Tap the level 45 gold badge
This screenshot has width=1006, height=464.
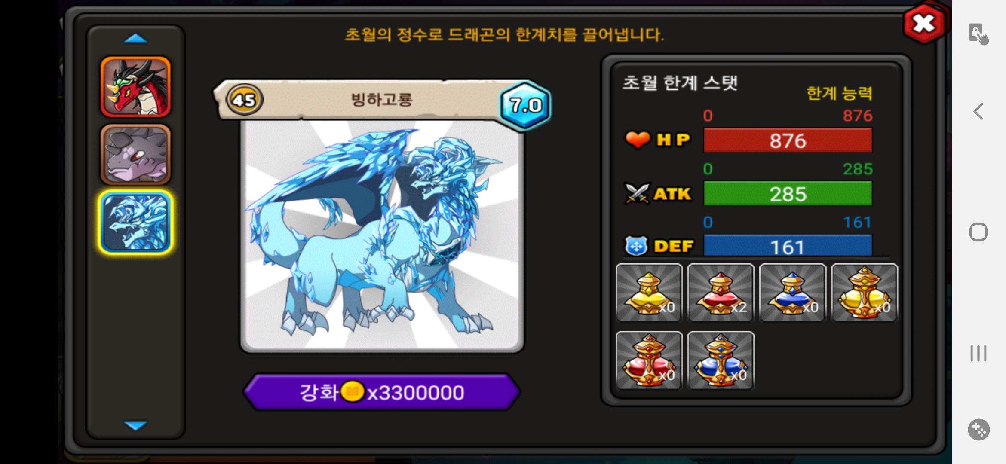tap(244, 100)
